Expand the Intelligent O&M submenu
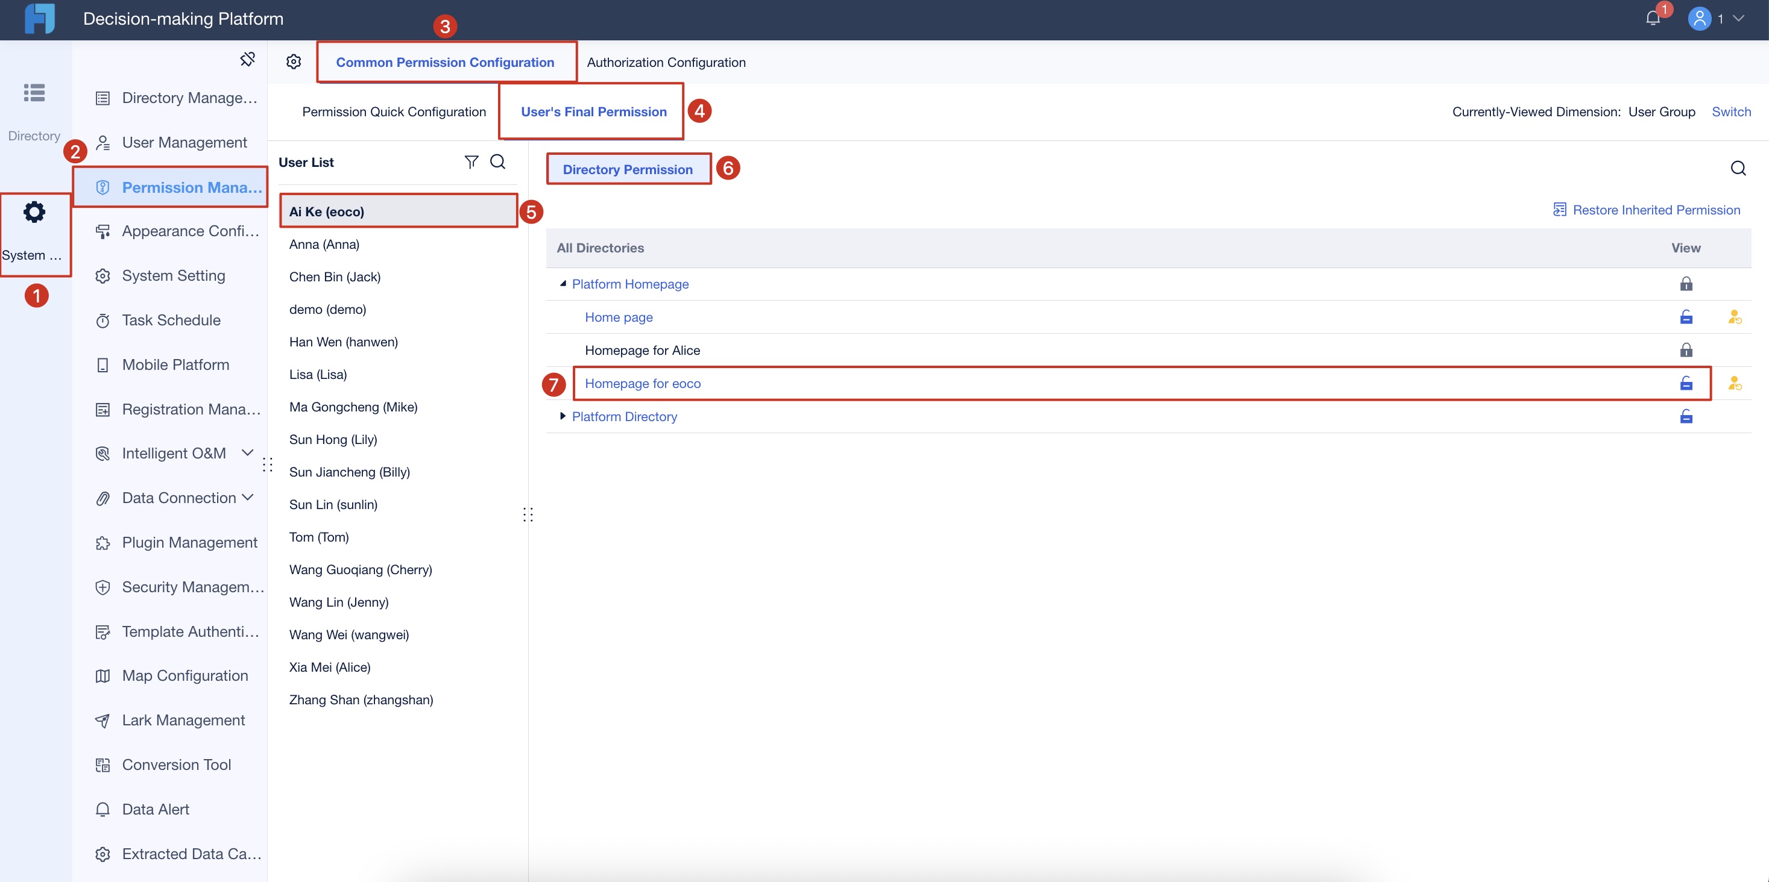 [247, 453]
